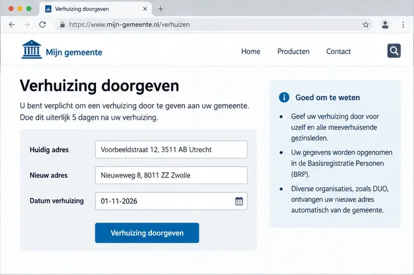
Task: Bookmark the page with the star icon
Action: (x=366, y=25)
